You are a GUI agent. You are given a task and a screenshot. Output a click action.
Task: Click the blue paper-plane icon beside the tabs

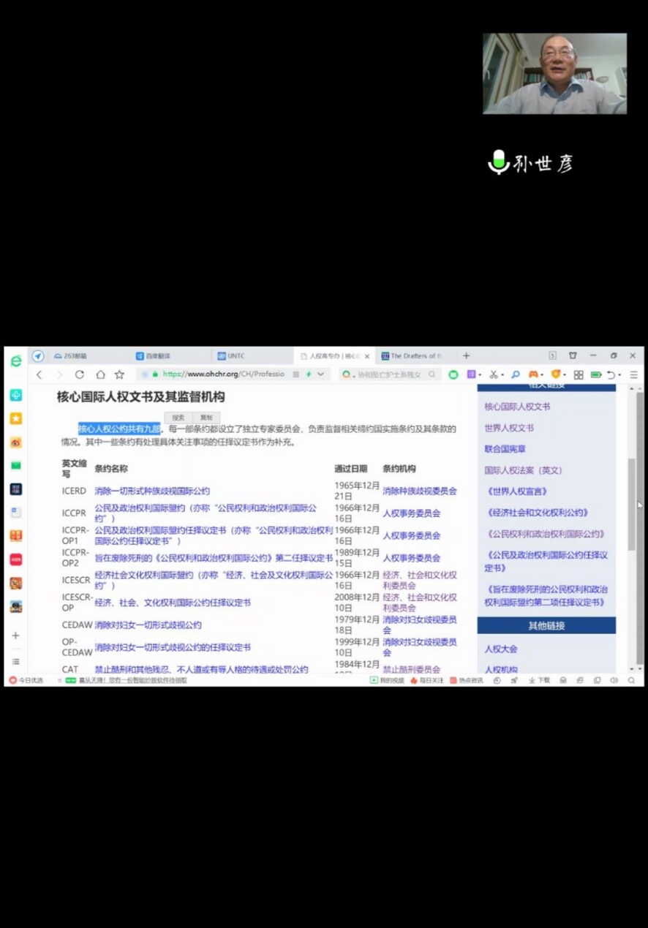pyautogui.click(x=38, y=356)
